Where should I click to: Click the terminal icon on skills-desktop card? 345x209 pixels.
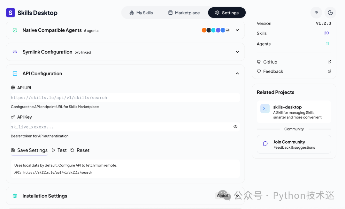[265, 108]
